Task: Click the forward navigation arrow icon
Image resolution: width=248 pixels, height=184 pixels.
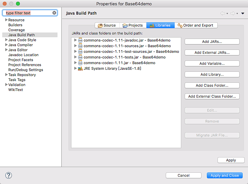Action: click(233, 13)
